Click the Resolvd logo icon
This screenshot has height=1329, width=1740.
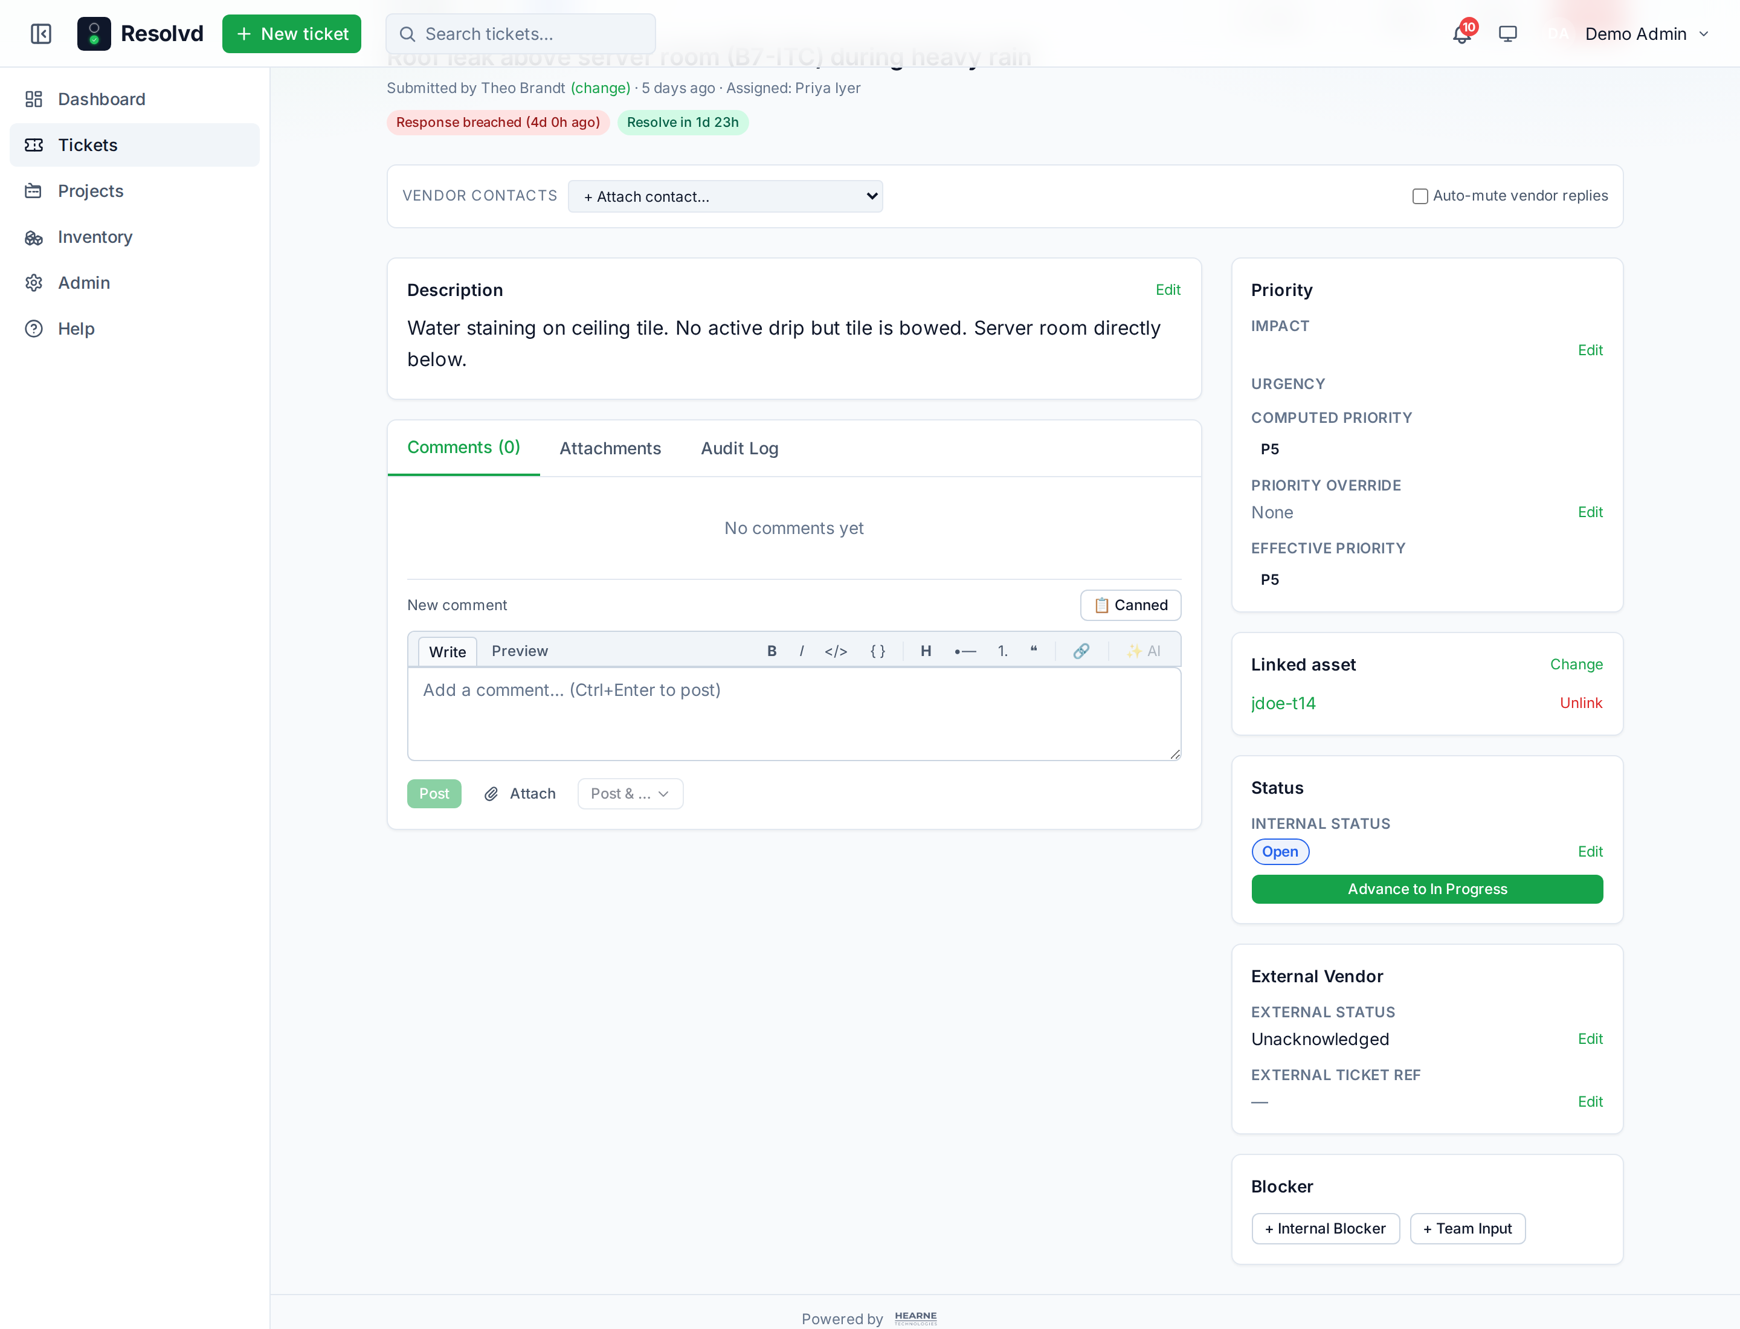tap(94, 34)
